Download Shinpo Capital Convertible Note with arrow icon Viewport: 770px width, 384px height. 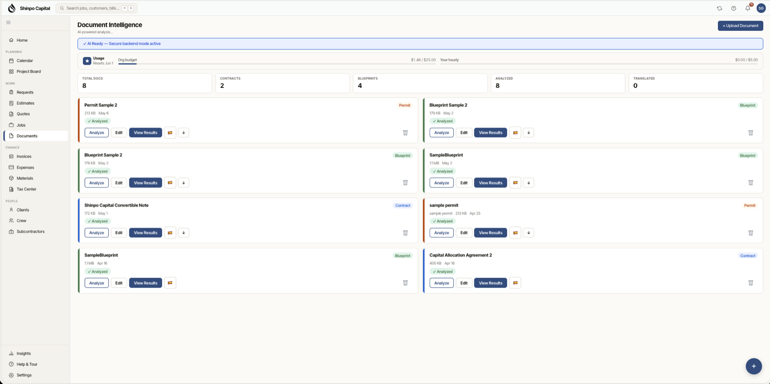point(183,233)
